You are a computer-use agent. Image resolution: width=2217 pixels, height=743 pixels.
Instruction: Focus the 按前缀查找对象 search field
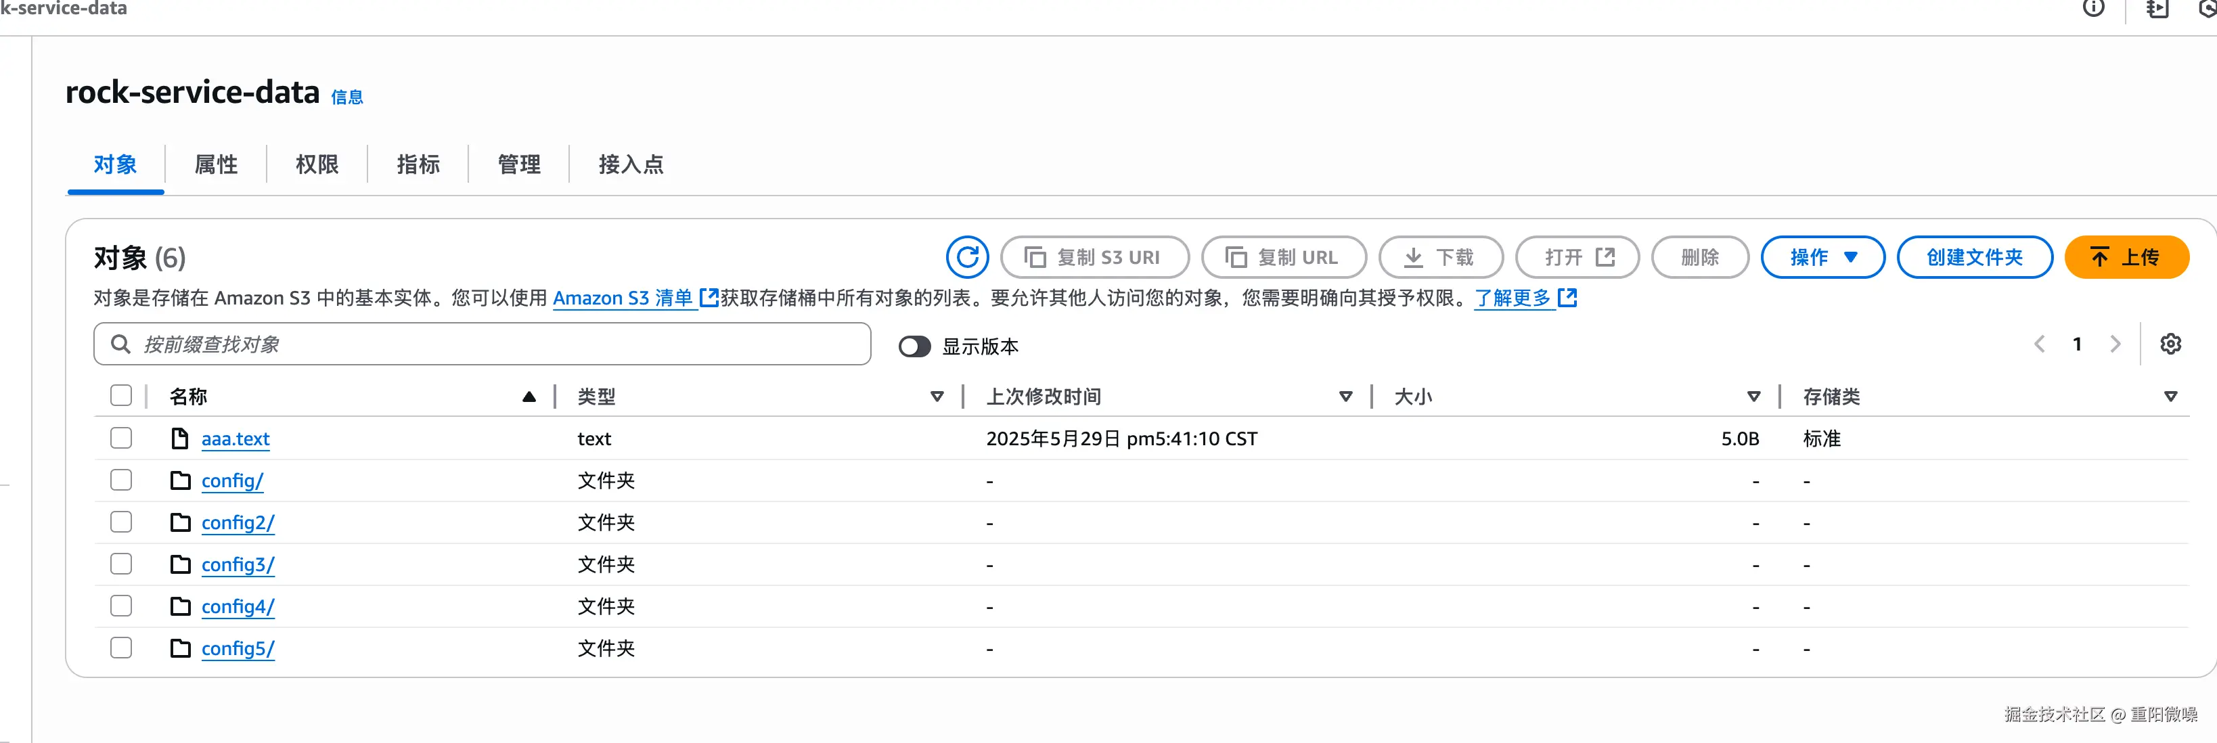coord(482,344)
